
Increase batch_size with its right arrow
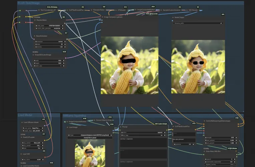point(64,66)
